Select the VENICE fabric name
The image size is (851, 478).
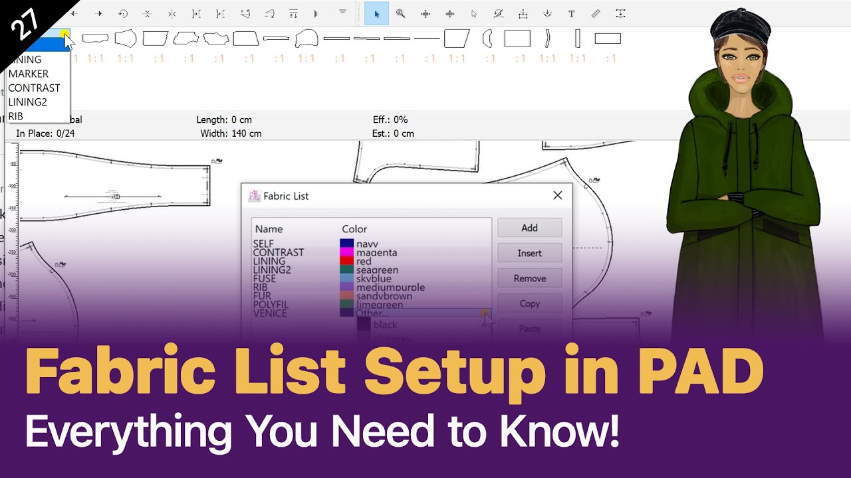click(269, 313)
